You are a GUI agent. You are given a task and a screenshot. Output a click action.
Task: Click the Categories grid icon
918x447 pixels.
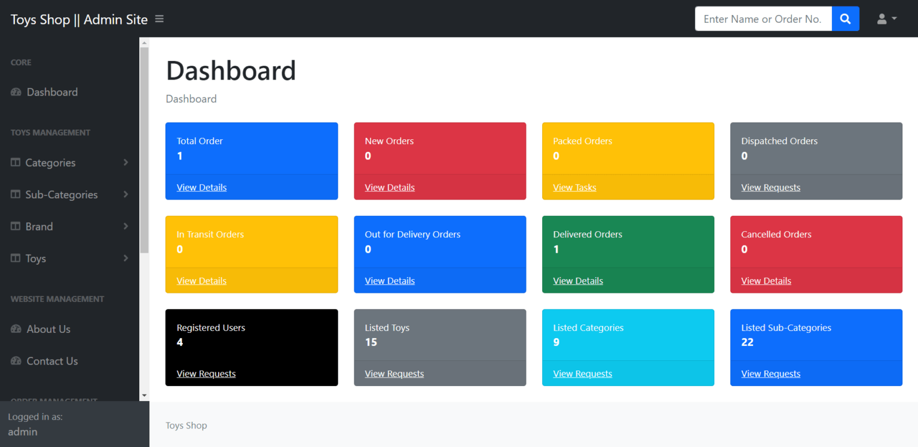click(x=14, y=163)
